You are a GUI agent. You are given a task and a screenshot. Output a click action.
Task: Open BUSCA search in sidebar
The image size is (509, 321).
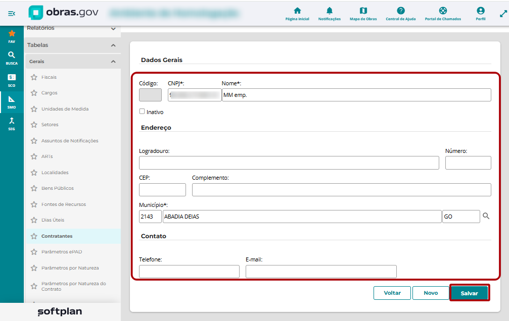[x=12, y=59]
